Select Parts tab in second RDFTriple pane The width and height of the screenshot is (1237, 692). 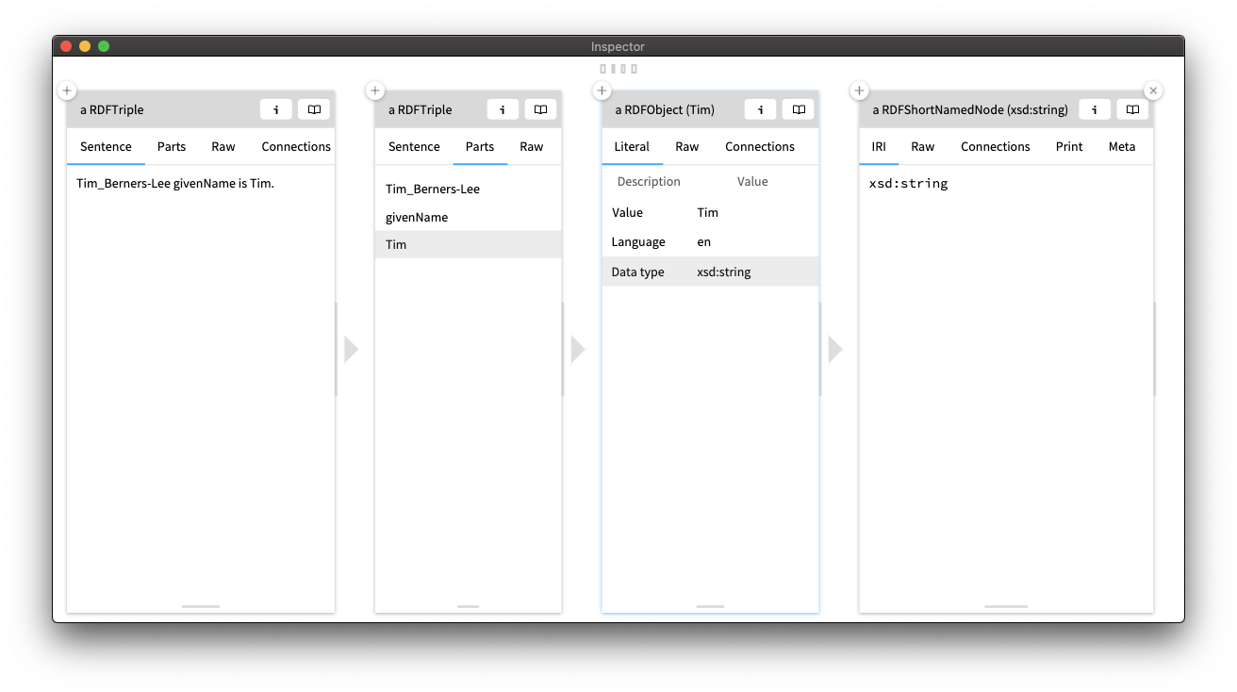(x=480, y=146)
